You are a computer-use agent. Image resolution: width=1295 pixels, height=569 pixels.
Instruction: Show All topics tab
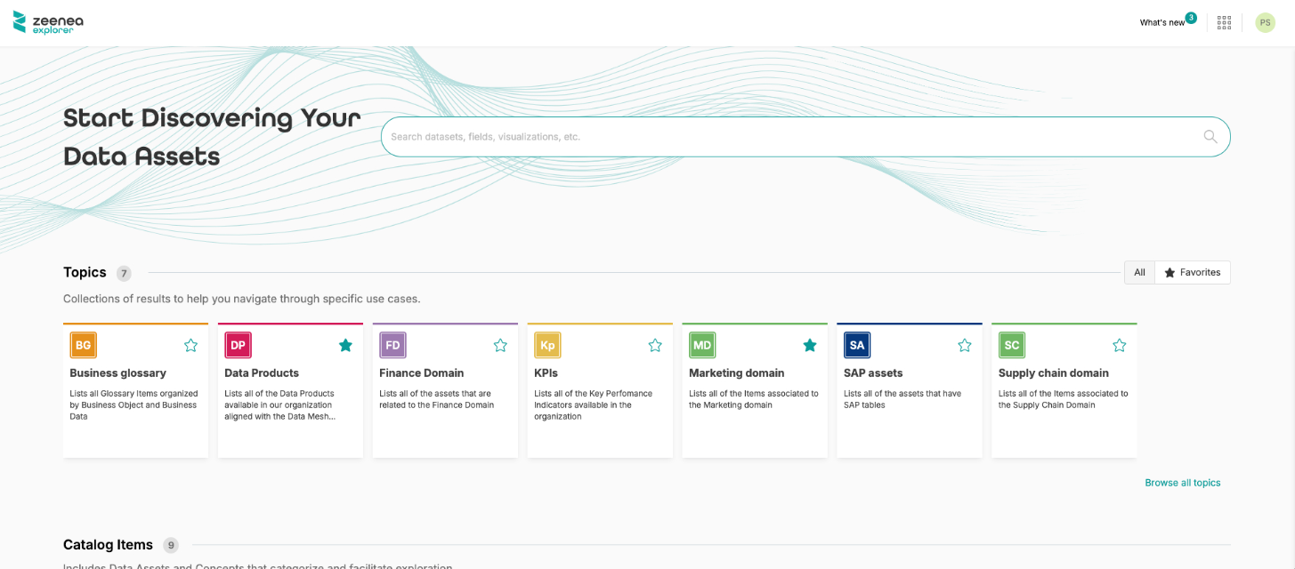pyautogui.click(x=1139, y=272)
